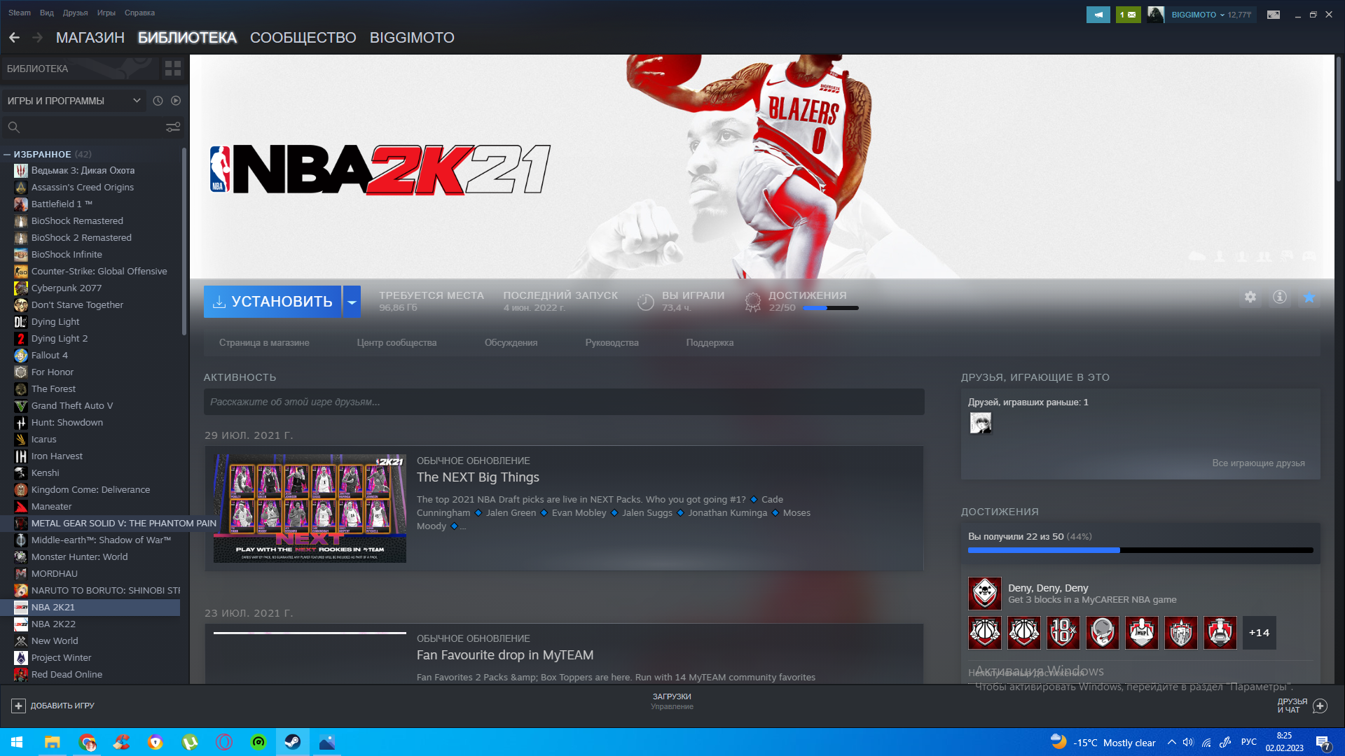Open the Steam menu
1345x756 pixels.
[20, 13]
